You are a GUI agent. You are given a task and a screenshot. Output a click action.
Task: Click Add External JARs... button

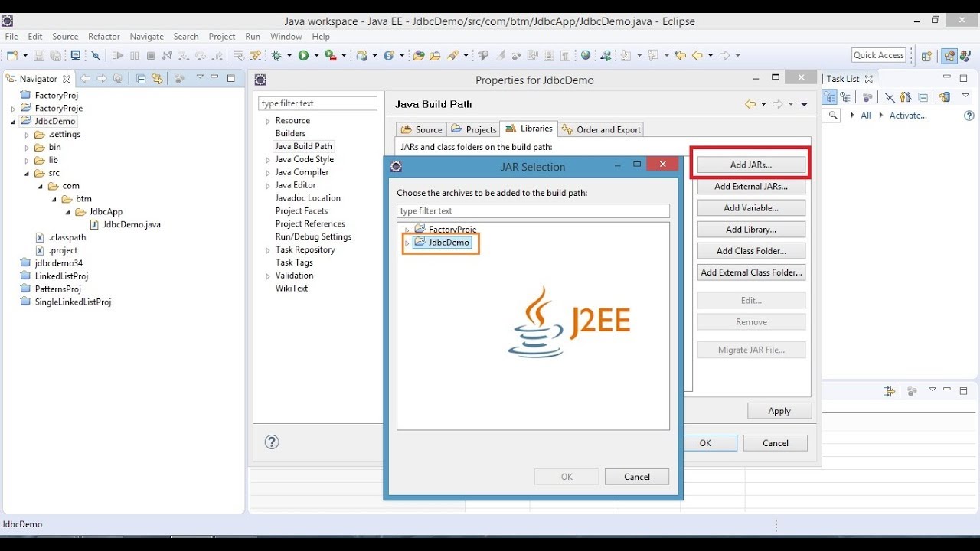click(x=751, y=186)
